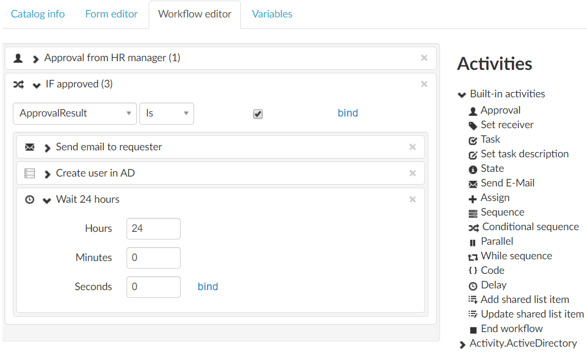This screenshot has width=587, height=356.
Task: Toggle the ApprovalResult value checkbox
Action: click(258, 114)
